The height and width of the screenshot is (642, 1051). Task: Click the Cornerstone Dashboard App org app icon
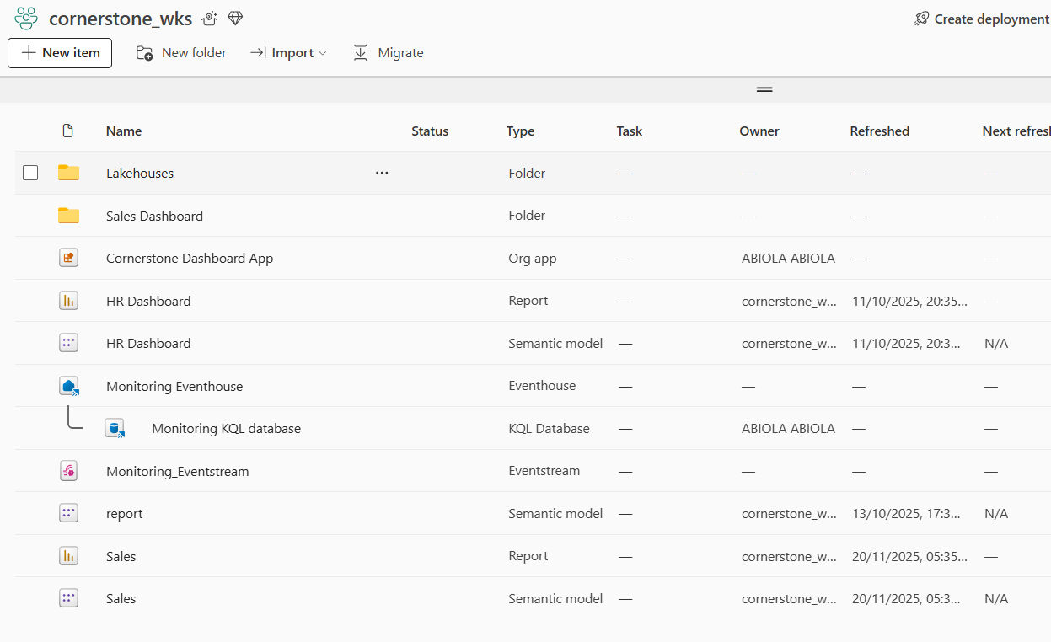pyautogui.click(x=68, y=258)
